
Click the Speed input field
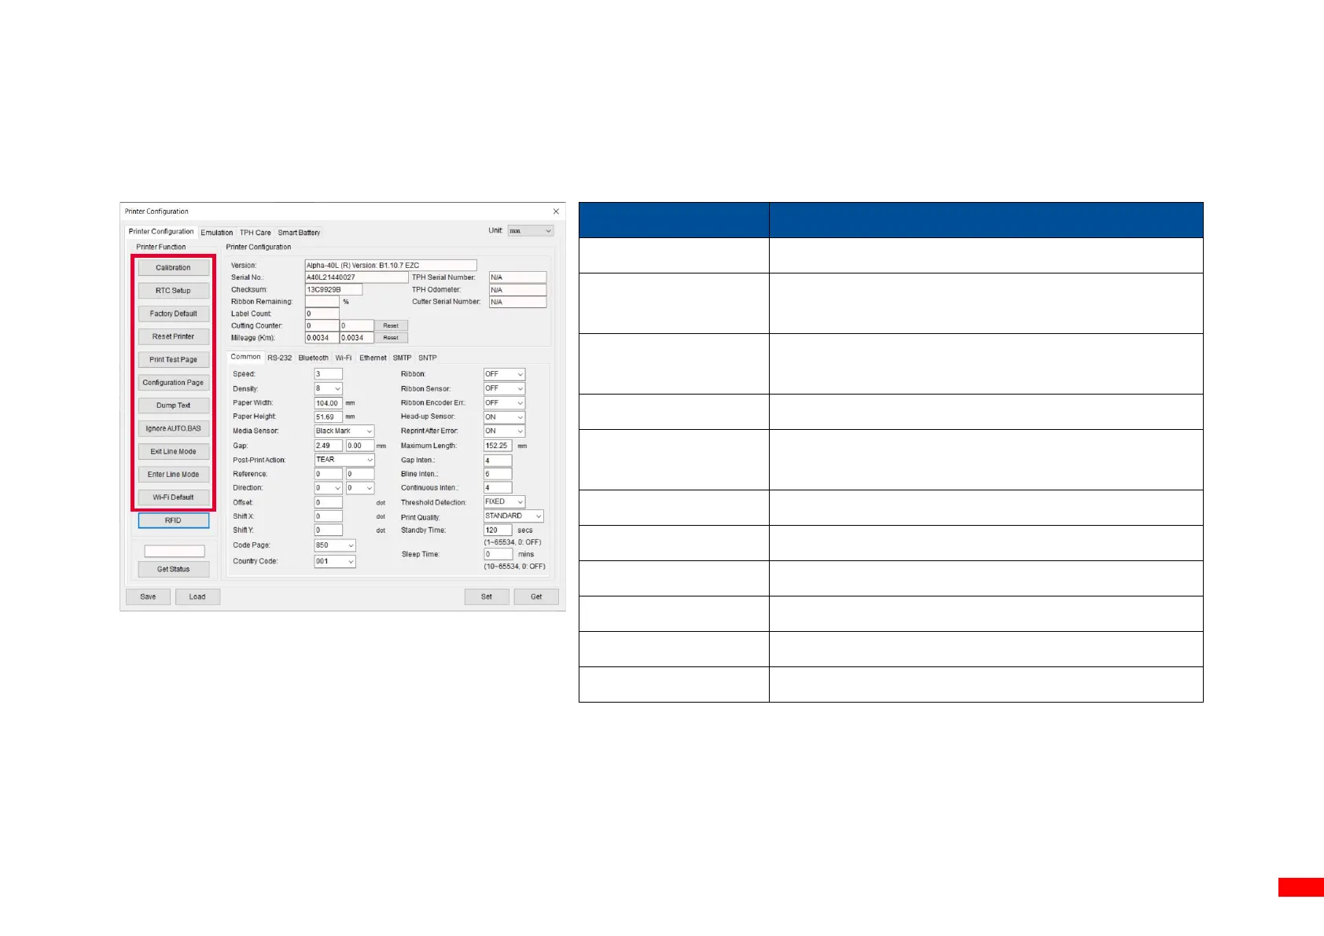(329, 374)
